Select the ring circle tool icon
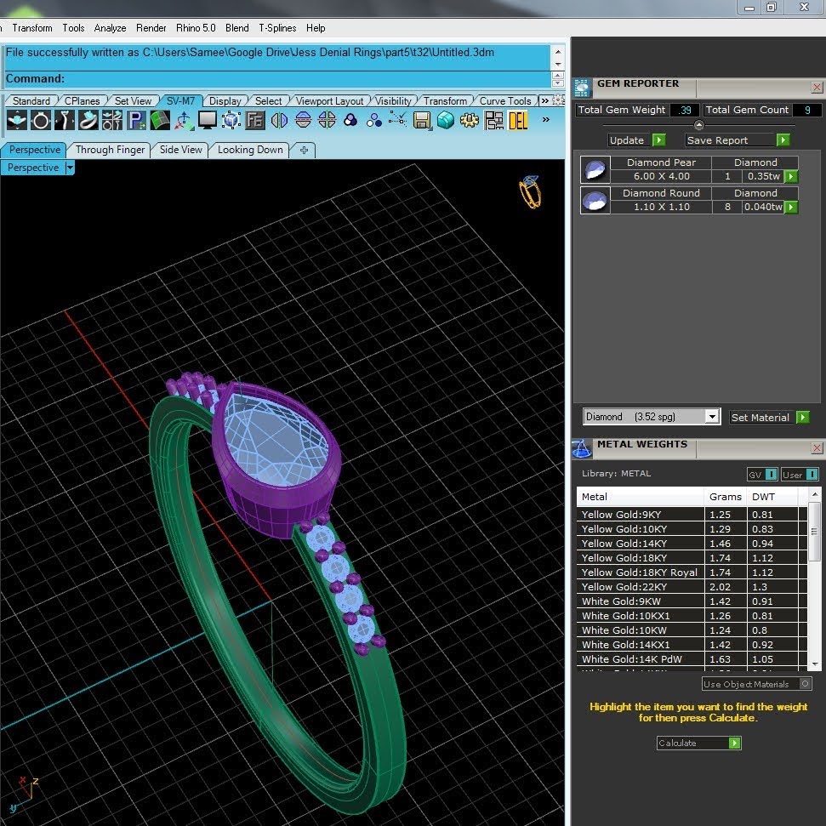 click(41, 121)
